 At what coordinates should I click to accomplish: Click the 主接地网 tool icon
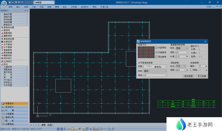point(2,41)
